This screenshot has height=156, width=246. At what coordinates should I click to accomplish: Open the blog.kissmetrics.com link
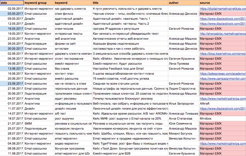223,54
